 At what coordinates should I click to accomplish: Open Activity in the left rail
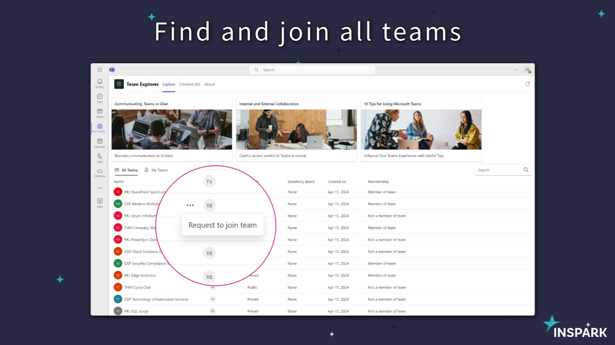[99, 84]
